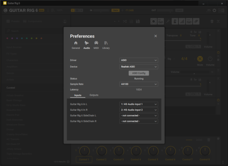Show the Inputs routing tab
The height and width of the screenshot is (166, 228).
(x=78, y=95)
